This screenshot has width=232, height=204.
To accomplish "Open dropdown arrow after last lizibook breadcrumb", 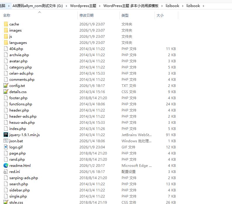I will (x=203, y=6).
